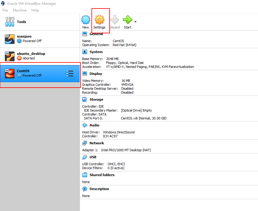This screenshot has width=258, height=211.
Task: Expand the Start button dropdown arrow
Action: (135, 22)
